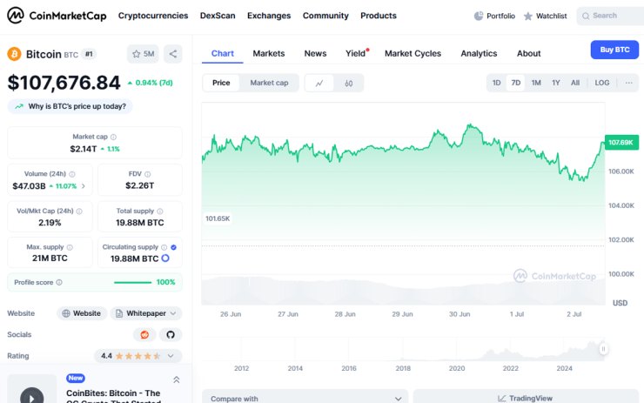
Task: Set chart range to 1D
Action: click(x=497, y=83)
